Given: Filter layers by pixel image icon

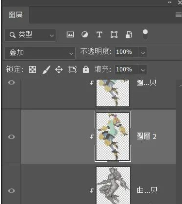Looking at the screenshot, I should click(70, 34).
